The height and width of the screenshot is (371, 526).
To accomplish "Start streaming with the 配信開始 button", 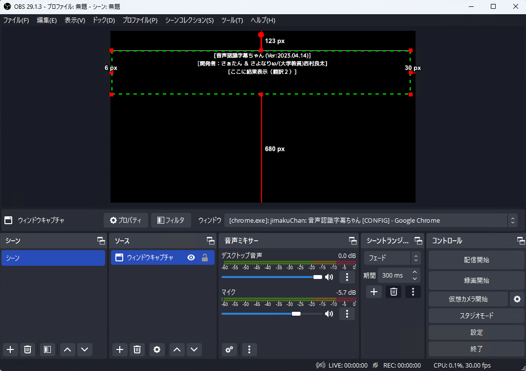I will (476, 259).
